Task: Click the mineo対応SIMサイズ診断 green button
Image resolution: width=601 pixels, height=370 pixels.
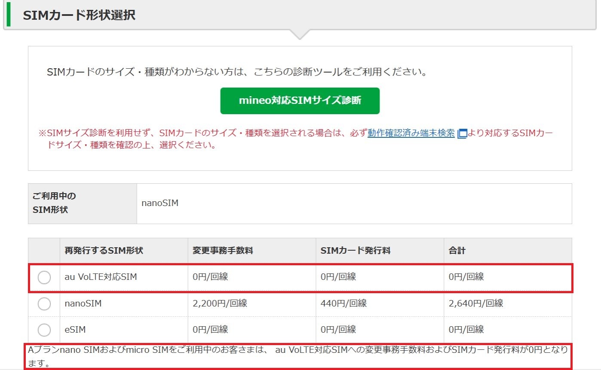Action: click(x=300, y=101)
